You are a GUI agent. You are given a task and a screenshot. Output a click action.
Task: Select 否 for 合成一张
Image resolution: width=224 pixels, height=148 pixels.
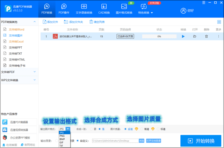pyautogui.click(x=91, y=129)
